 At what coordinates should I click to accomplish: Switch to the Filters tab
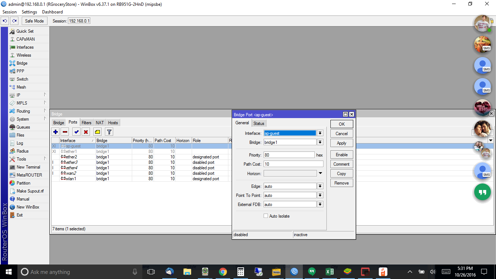click(x=86, y=123)
